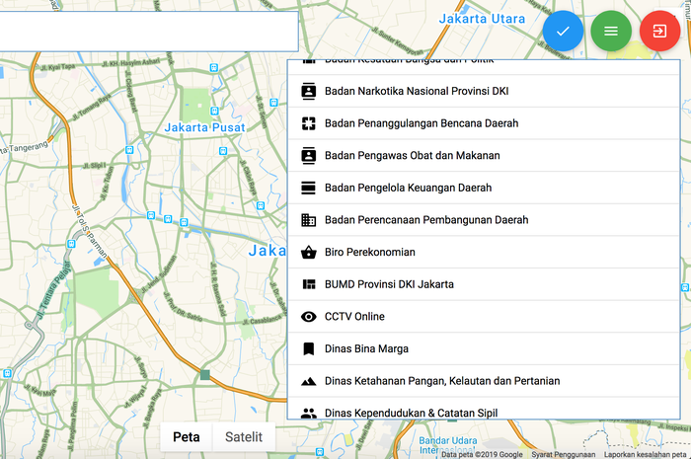Click the Jakarta Pusat map label
The image size is (691, 459).
coord(204,127)
